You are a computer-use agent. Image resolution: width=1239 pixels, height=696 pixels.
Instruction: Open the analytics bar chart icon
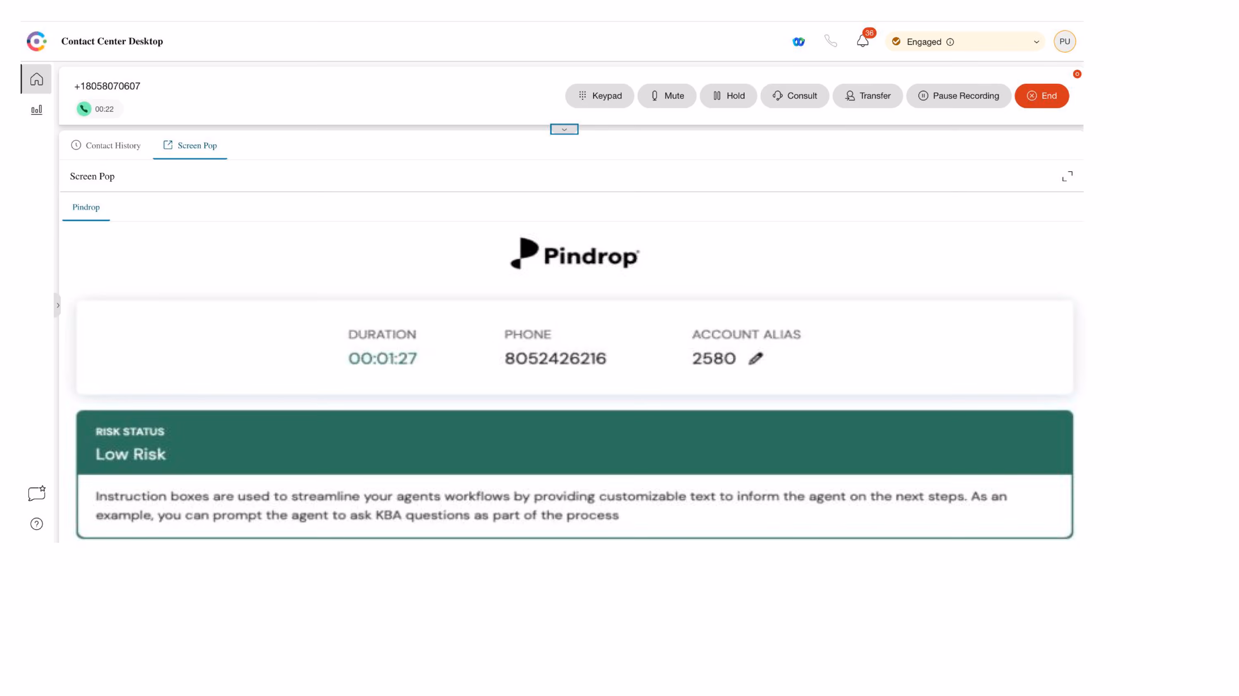37,110
